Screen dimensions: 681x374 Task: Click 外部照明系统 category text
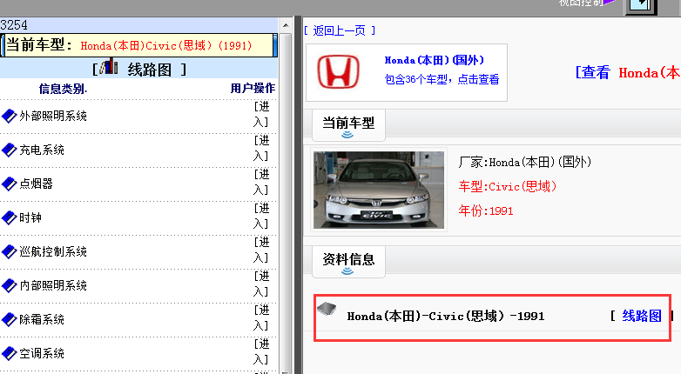[x=53, y=116]
